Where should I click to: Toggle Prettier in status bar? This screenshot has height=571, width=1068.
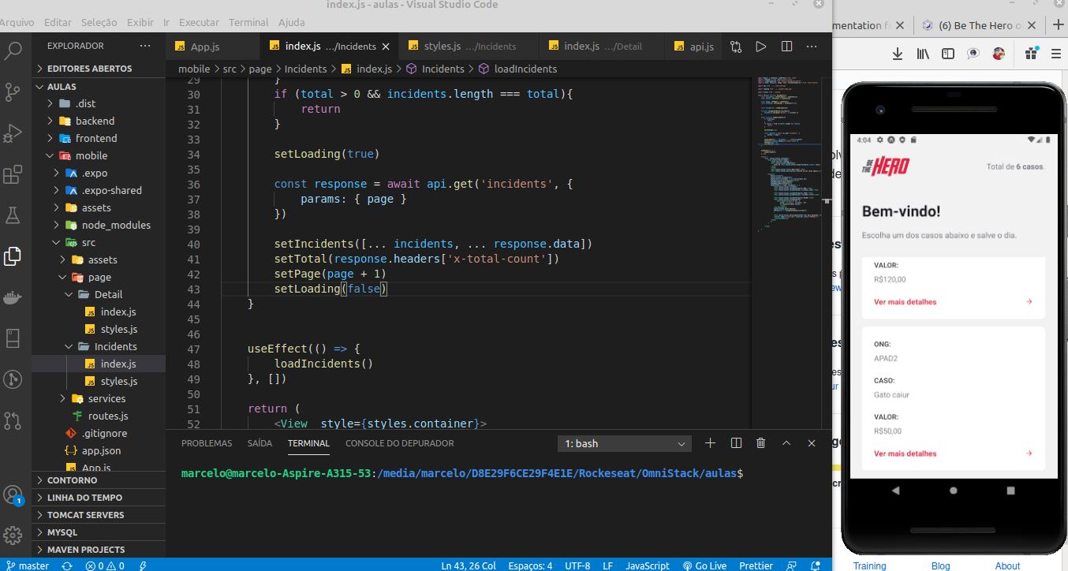pos(756,565)
